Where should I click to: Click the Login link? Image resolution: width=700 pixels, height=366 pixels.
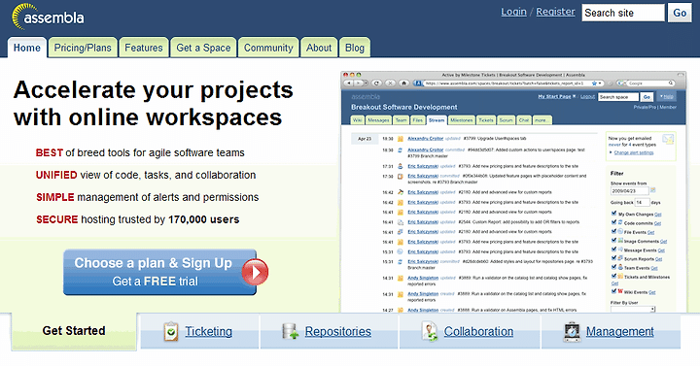pyautogui.click(x=514, y=12)
